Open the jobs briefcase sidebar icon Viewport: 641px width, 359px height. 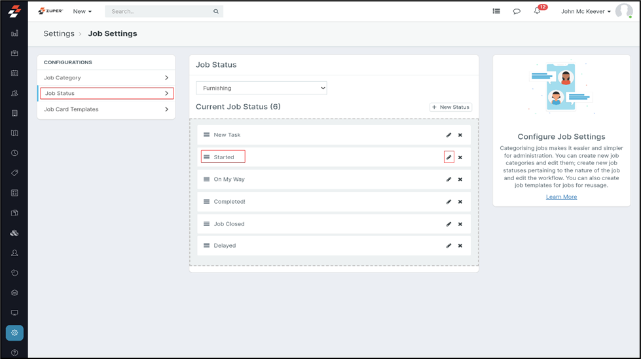(x=14, y=53)
